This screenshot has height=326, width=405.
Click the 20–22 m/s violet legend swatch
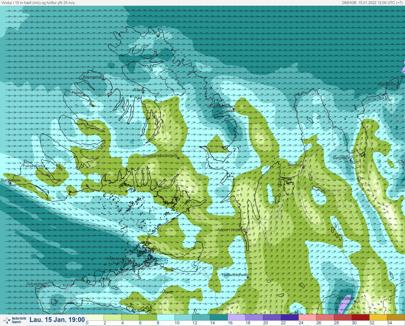(272, 317)
